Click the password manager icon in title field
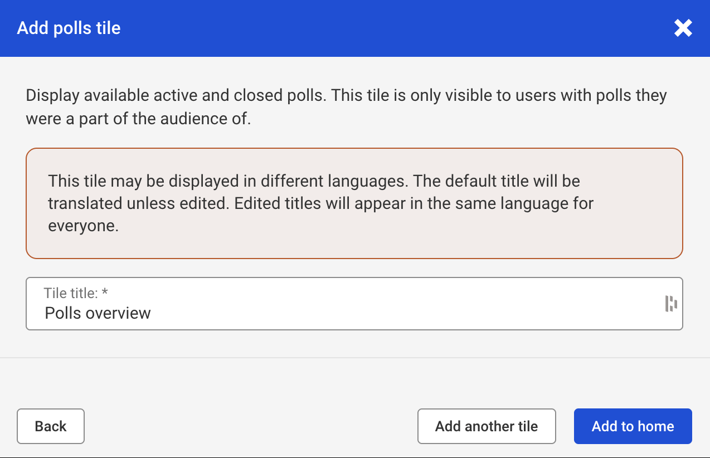The height and width of the screenshot is (458, 710). tap(671, 304)
